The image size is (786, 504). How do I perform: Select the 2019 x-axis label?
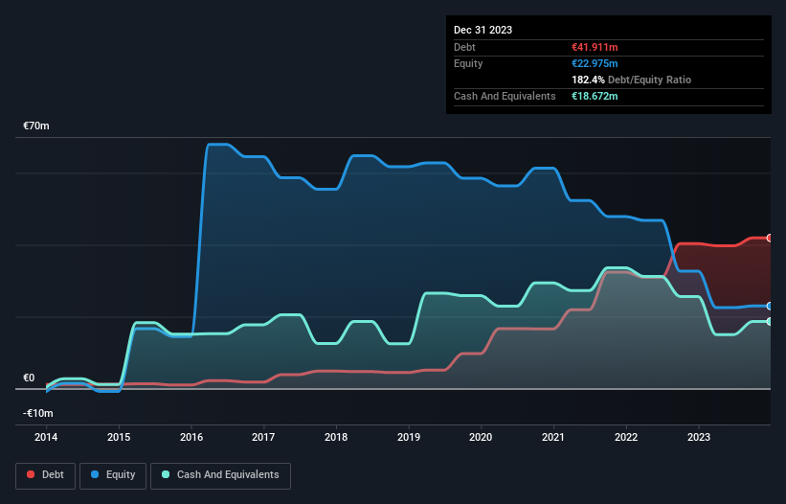(x=409, y=437)
